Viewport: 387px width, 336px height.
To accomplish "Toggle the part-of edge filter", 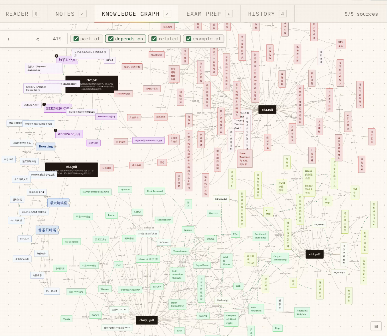I will (x=87, y=39).
